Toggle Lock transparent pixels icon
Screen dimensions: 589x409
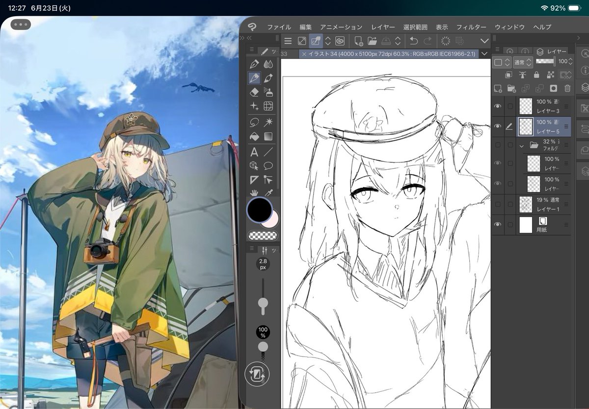(x=550, y=75)
